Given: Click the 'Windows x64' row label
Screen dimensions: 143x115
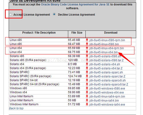Looking at the screenshot, I should (x=18, y=92).
